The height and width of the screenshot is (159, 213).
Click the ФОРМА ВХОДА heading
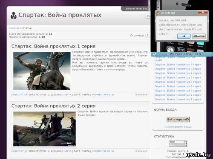coord(165,110)
